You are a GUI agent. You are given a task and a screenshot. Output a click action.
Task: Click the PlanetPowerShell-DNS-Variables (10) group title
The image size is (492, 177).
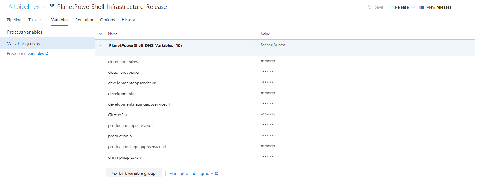146,45
